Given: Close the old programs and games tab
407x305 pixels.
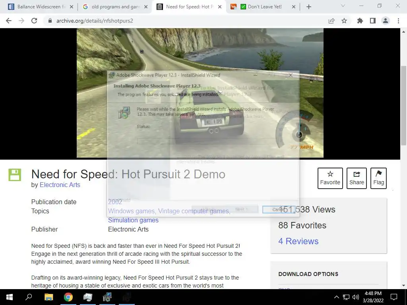Looking at the screenshot, I should 146,7.
